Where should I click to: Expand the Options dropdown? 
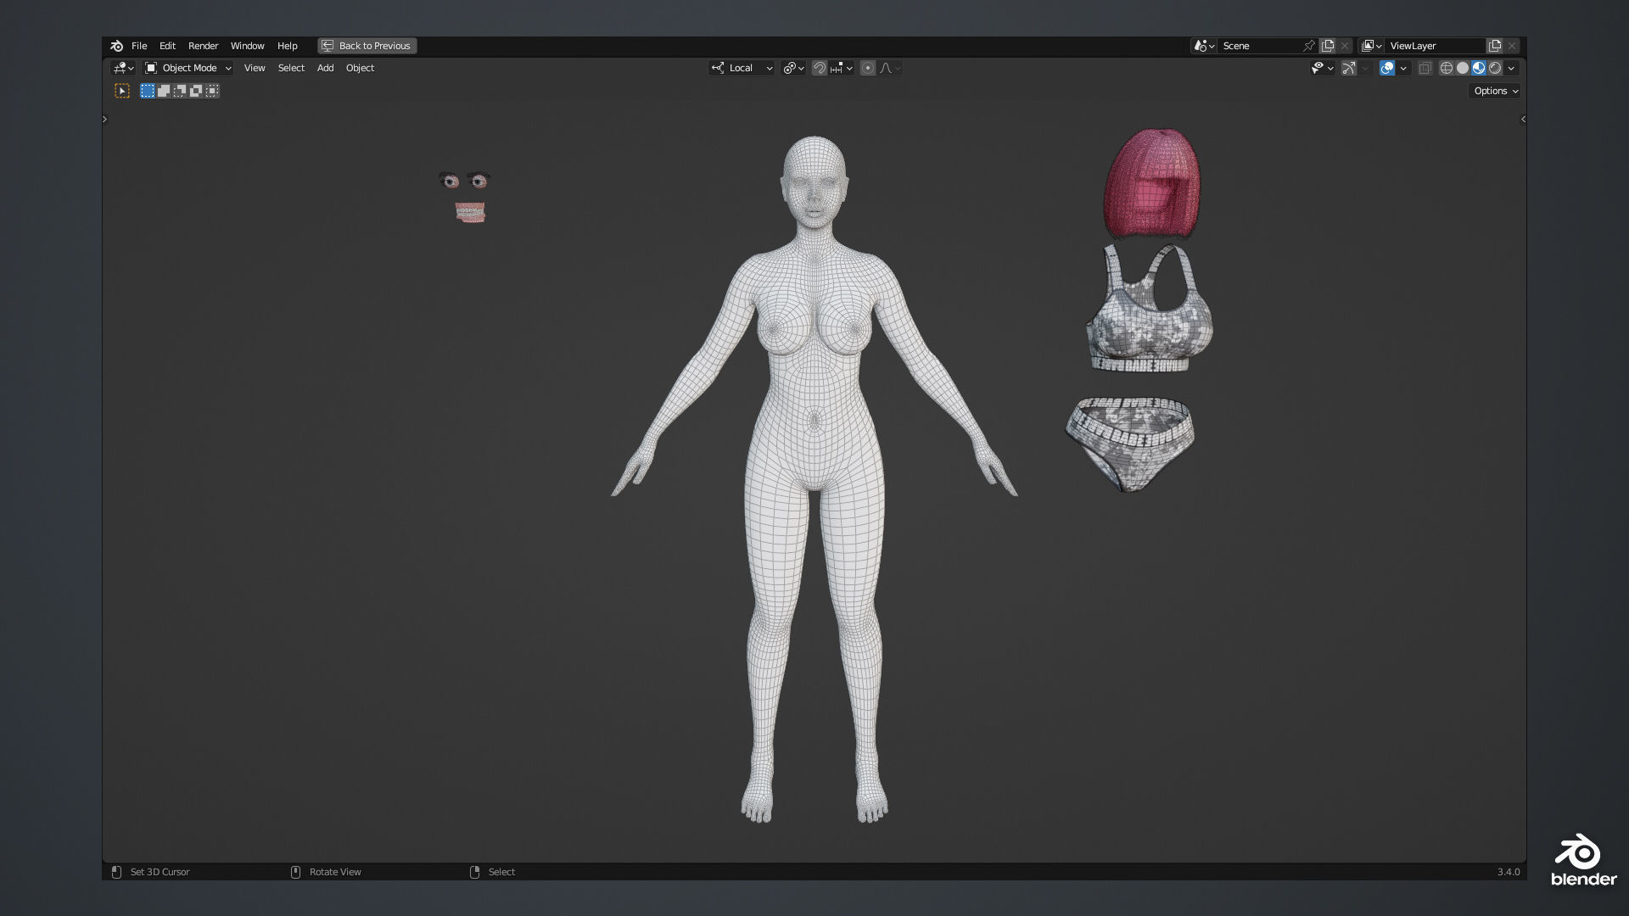(x=1494, y=91)
